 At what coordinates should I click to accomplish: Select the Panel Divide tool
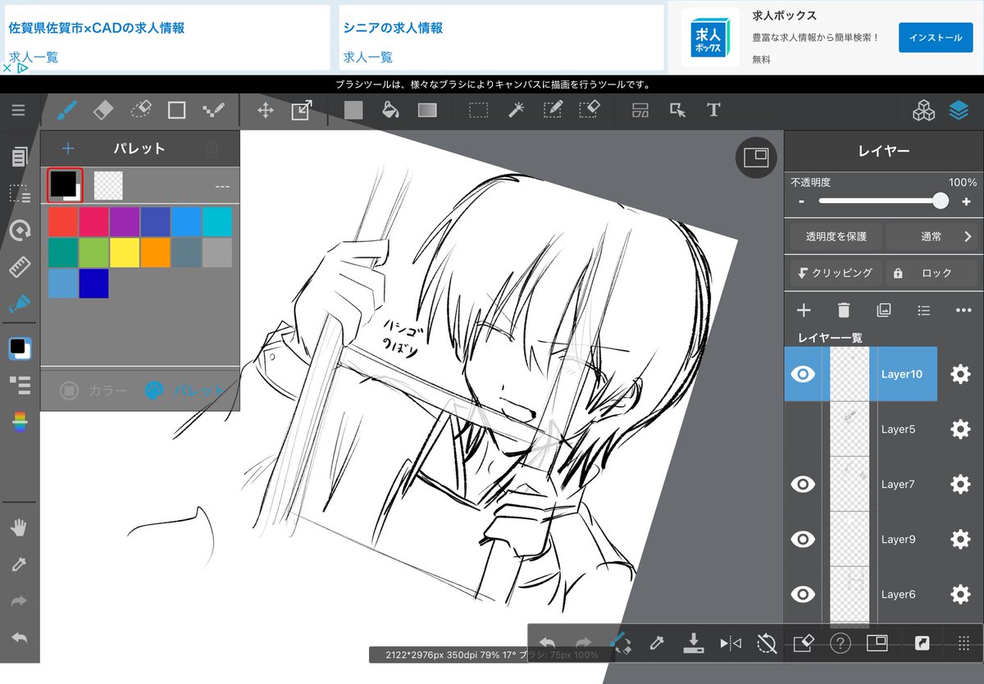click(x=640, y=110)
